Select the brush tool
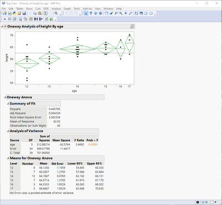Image resolution: width=222 pixels, height=205 pixels. click(111, 13)
